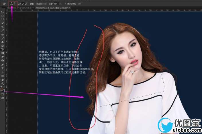
Task: Select the Background Eraser tool in toolbox
Action: pyautogui.click(x=3, y=49)
